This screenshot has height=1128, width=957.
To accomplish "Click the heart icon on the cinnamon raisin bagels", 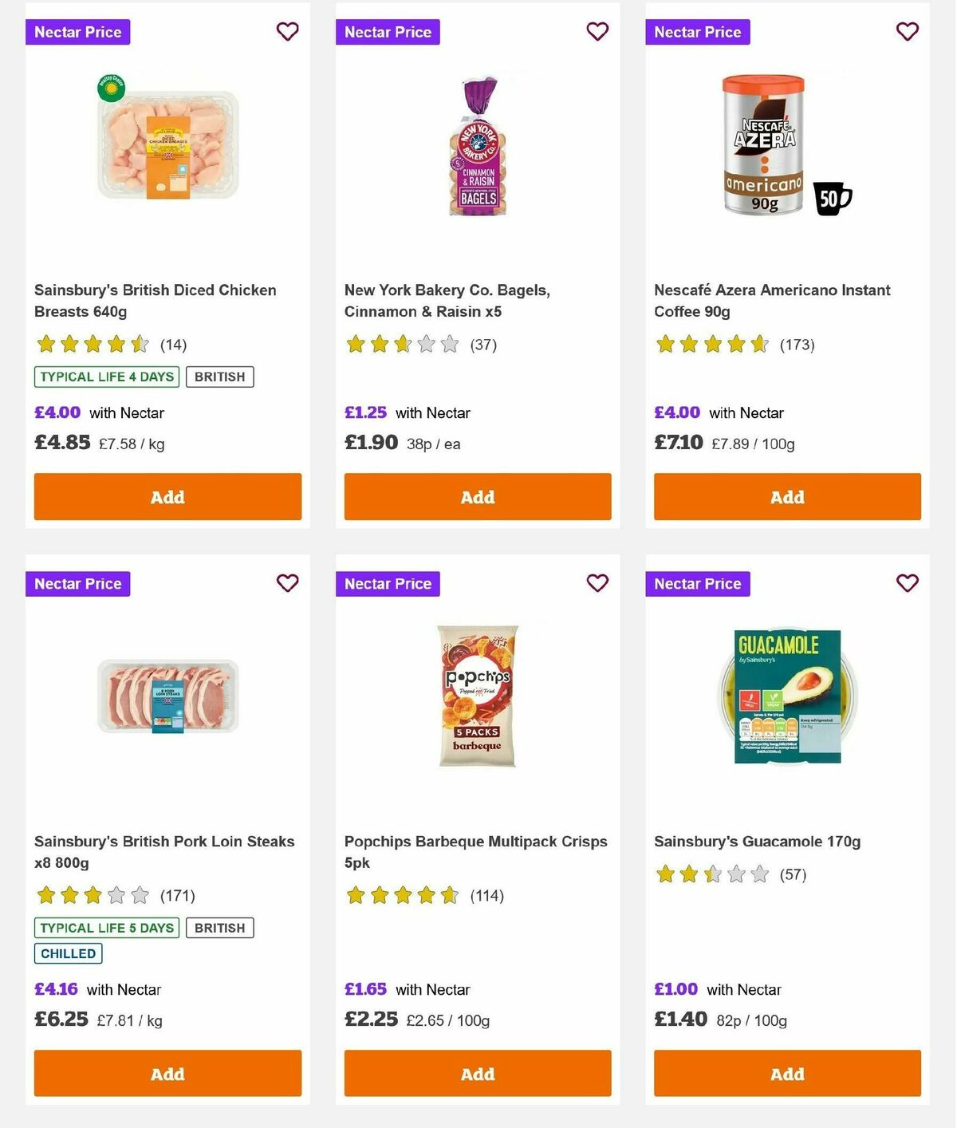I will click(x=597, y=31).
